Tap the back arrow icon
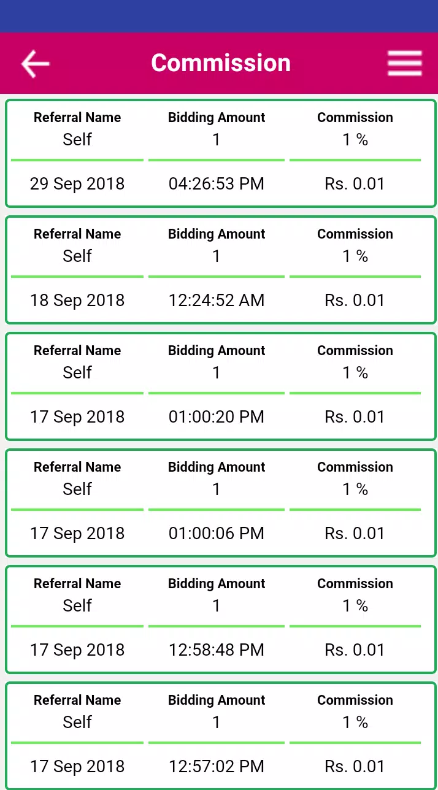The height and width of the screenshot is (790, 438). click(35, 63)
